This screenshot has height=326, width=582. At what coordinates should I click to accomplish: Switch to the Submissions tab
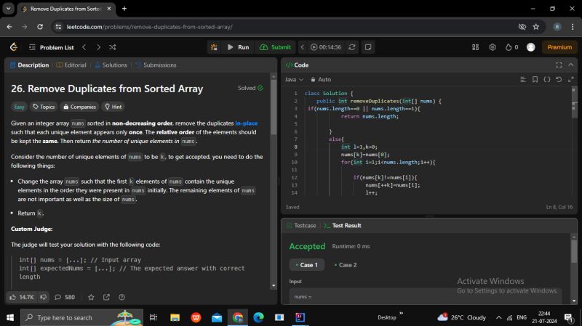[156, 65]
